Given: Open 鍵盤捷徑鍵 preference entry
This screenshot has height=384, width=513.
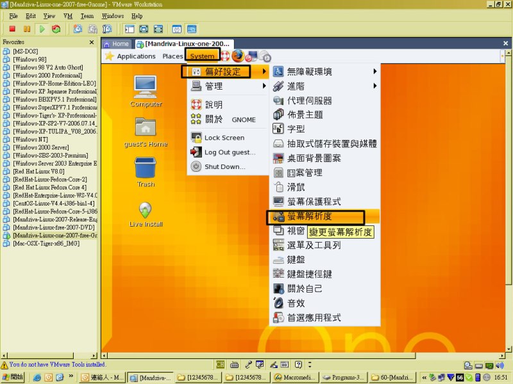Looking at the screenshot, I should 324,274.
